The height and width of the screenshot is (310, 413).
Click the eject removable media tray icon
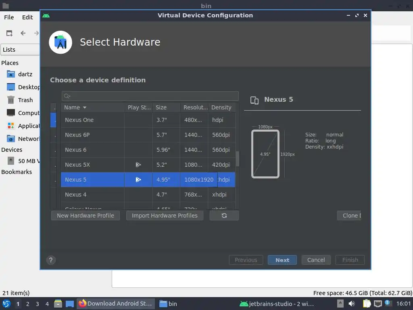[340, 304]
